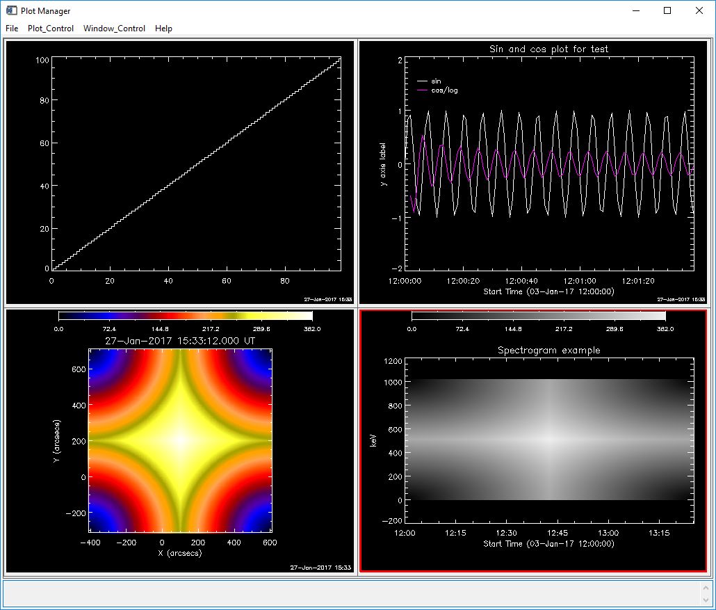
Task: Click the rainbow color bar above the map
Action: 186,316
